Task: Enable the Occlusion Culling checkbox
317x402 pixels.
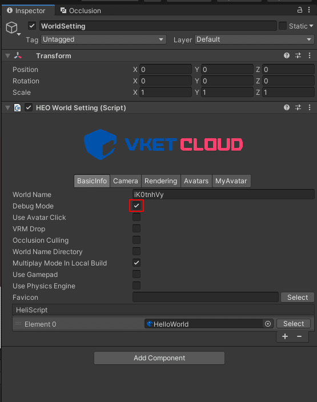Action: 137,240
